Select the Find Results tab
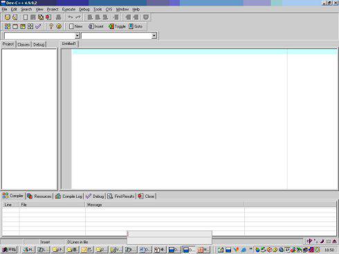The width and height of the screenshot is (339, 254). (121, 197)
